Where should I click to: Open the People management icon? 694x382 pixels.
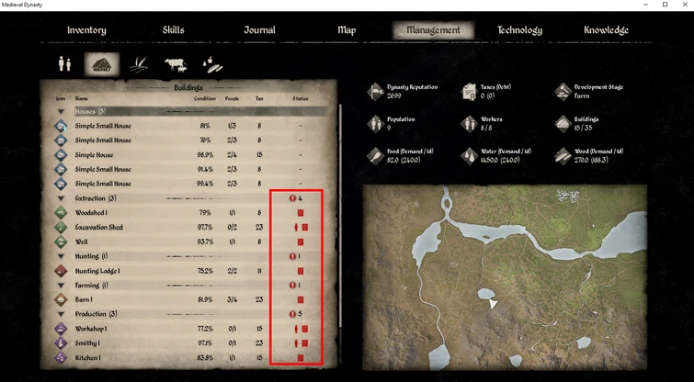(64, 64)
